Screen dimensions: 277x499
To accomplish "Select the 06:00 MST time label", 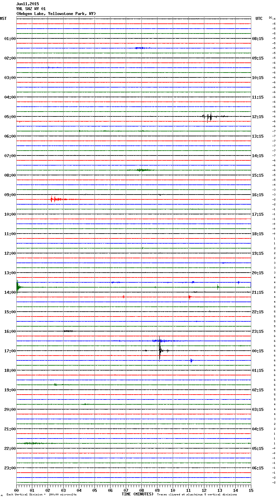I will 10,136.
